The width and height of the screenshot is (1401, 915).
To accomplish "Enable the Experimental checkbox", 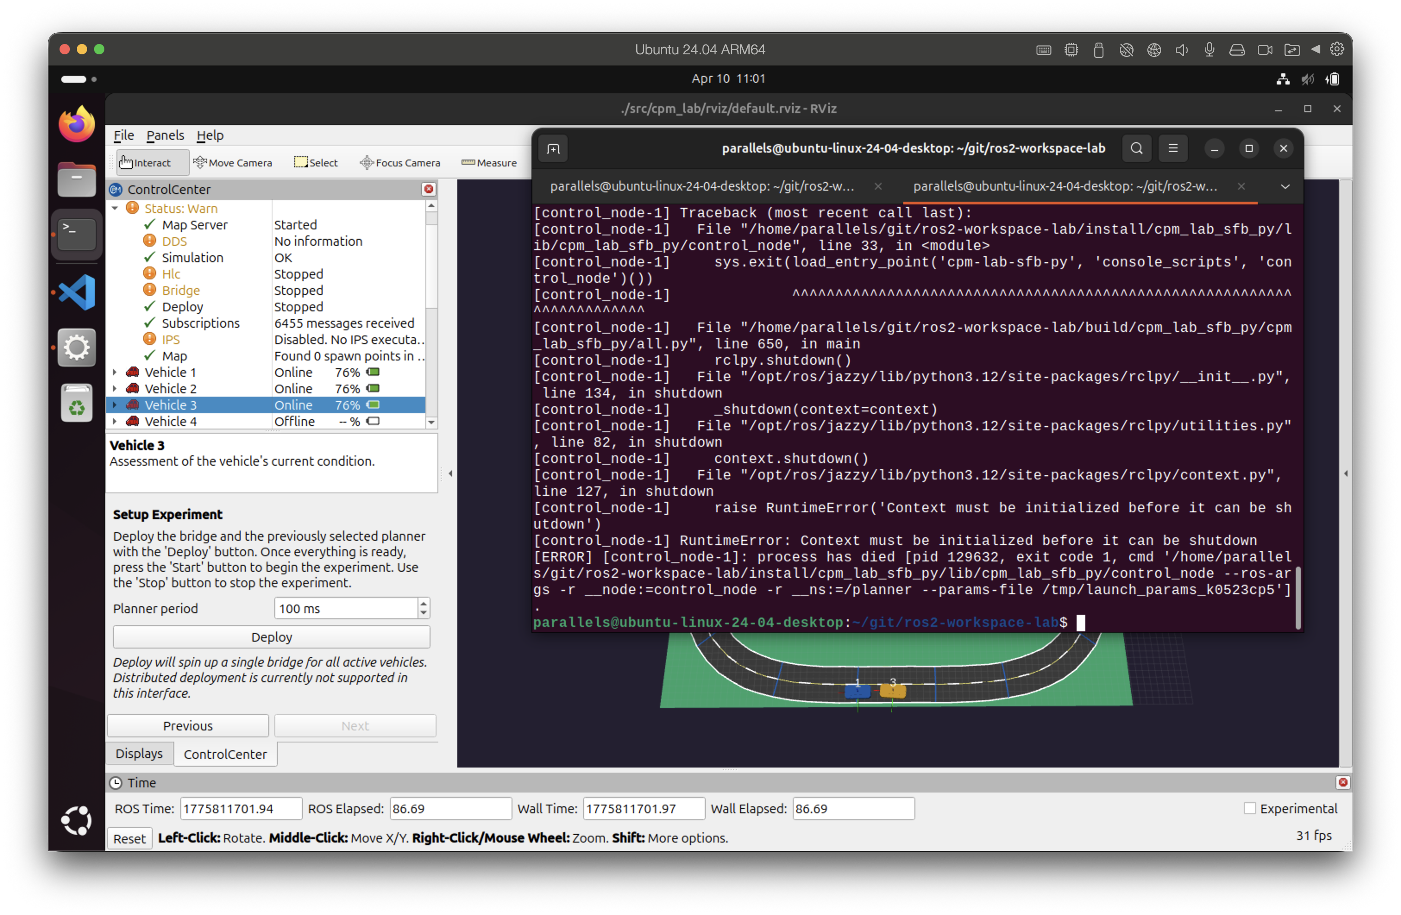I will point(1250,809).
